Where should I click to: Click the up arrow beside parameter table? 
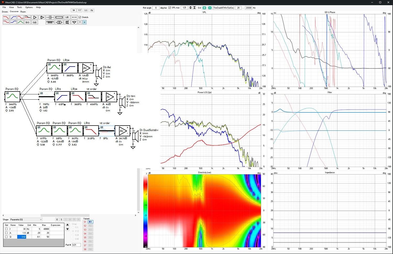pos(67,225)
